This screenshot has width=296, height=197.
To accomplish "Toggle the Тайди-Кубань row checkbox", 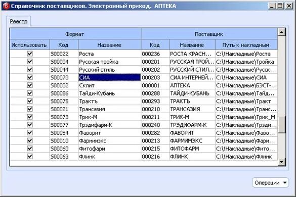I will (30, 93).
